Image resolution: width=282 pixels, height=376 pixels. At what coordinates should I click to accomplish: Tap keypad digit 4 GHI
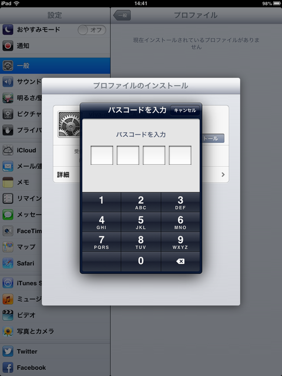[102, 222]
